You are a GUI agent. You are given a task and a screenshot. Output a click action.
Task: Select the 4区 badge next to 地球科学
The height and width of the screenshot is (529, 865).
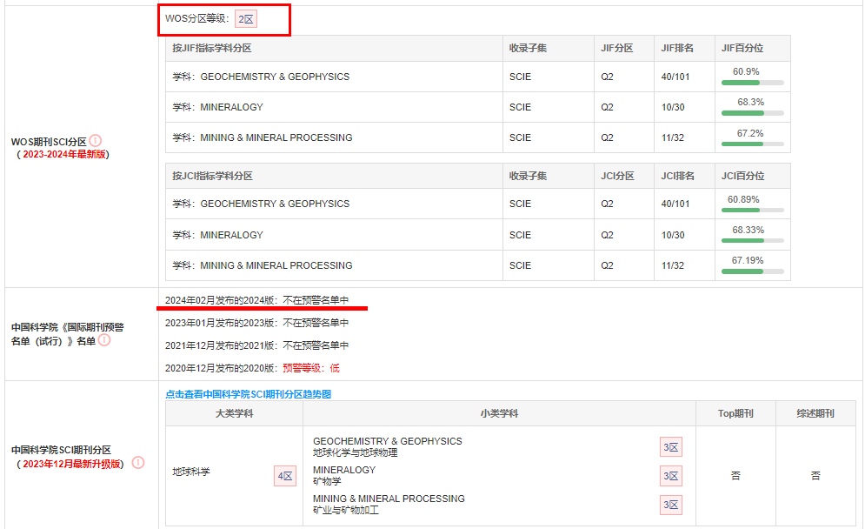(284, 476)
